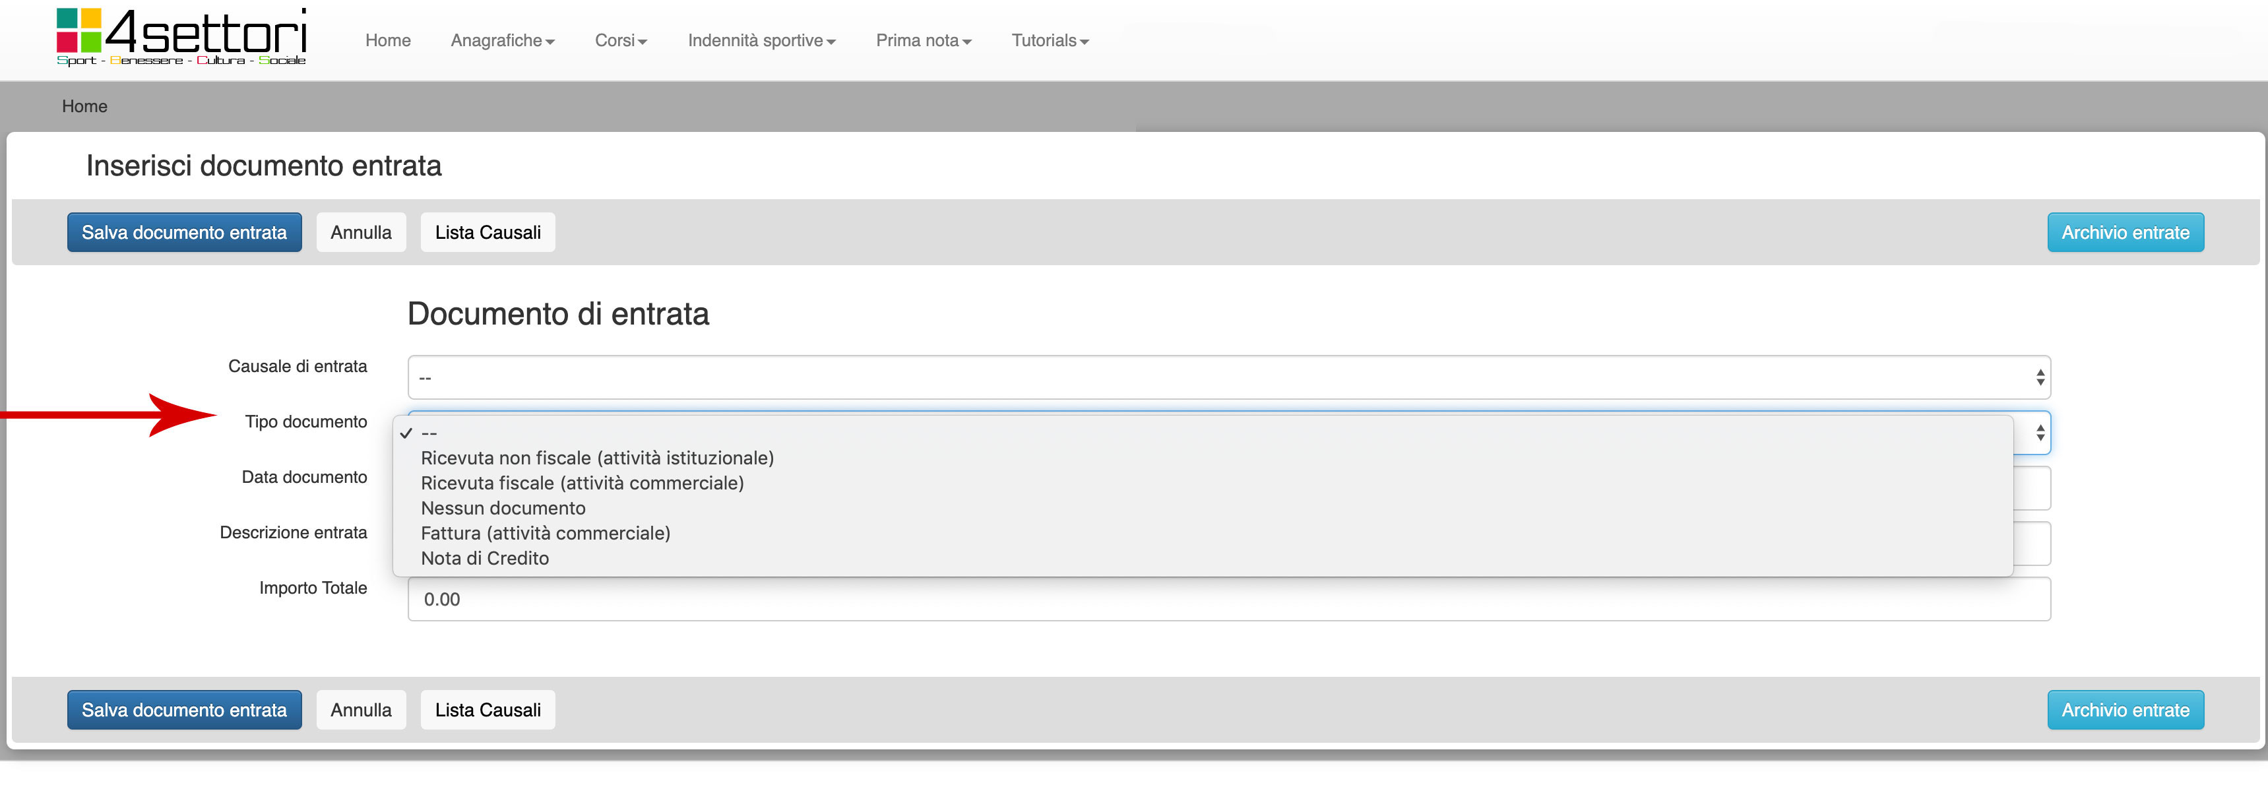This screenshot has width=2268, height=785.
Task: Open the Prima nota menu
Action: click(923, 40)
